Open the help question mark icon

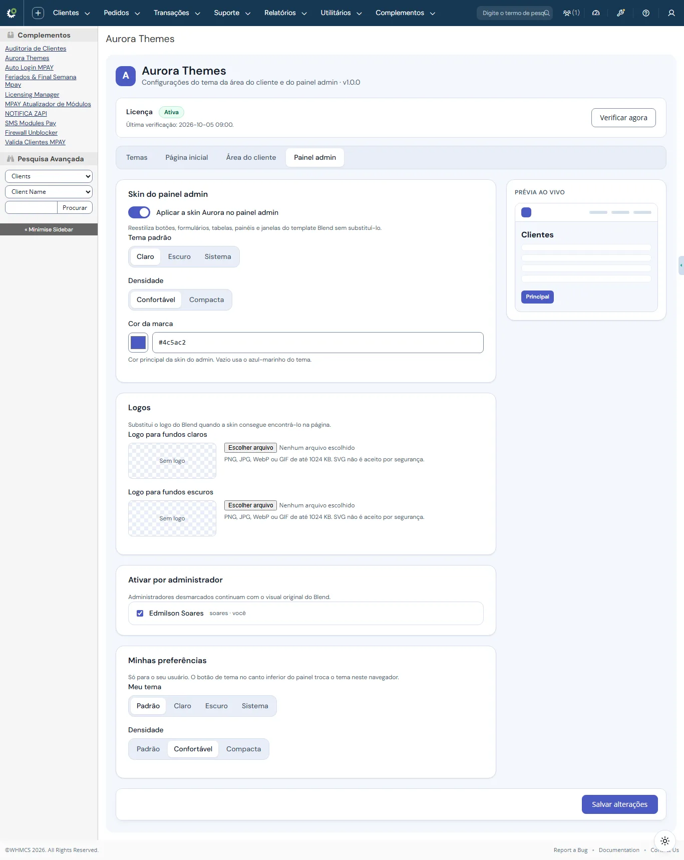coord(646,13)
